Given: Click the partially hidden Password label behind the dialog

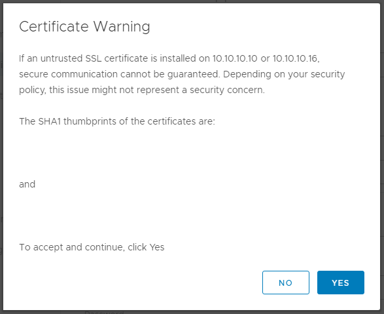Looking at the screenshot, I should pos(104,312).
